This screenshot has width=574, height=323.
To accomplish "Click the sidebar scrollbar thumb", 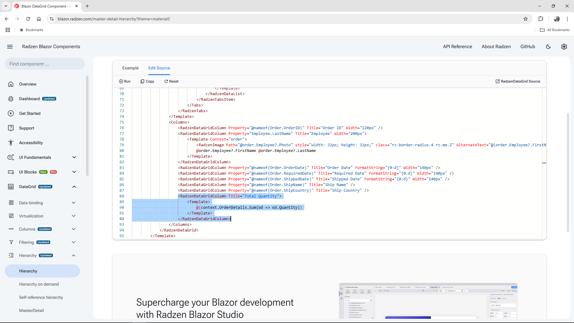I will click(x=87, y=126).
